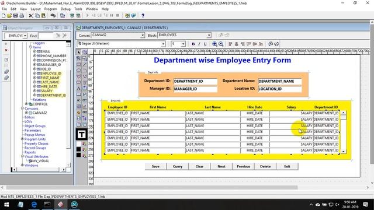Image resolution: width=374 pixels, height=210 pixels.
Task: Click the Clear button on form canvas
Action: (199, 166)
